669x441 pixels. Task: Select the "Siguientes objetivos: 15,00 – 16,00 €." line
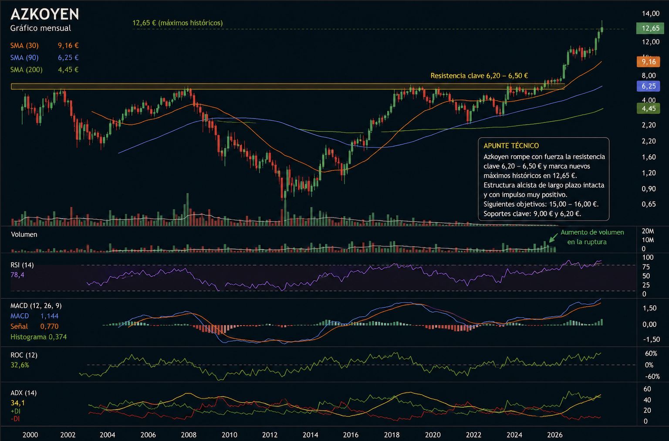[x=541, y=204]
